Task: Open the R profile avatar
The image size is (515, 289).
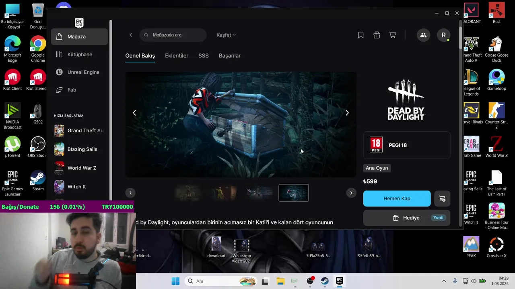Action: click(x=443, y=35)
